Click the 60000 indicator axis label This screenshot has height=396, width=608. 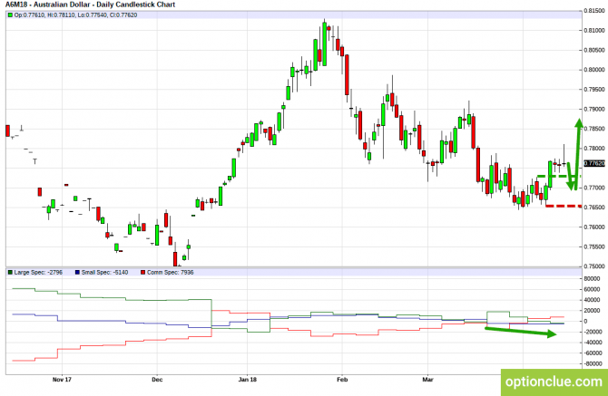click(x=592, y=290)
